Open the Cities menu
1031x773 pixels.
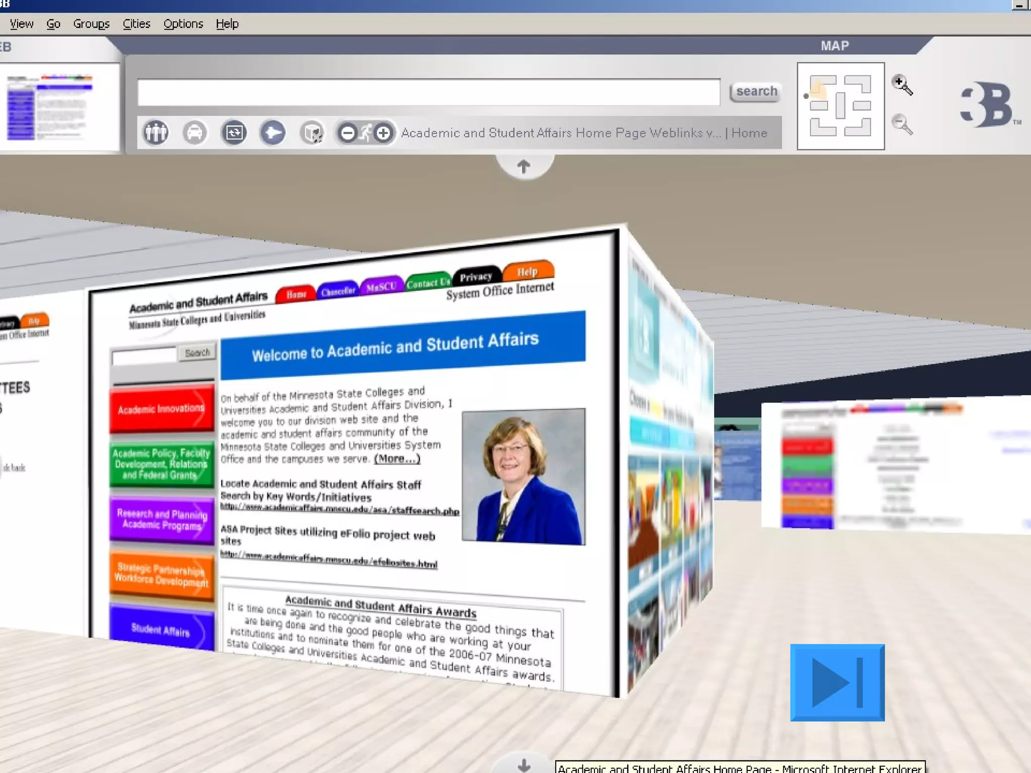click(x=136, y=24)
